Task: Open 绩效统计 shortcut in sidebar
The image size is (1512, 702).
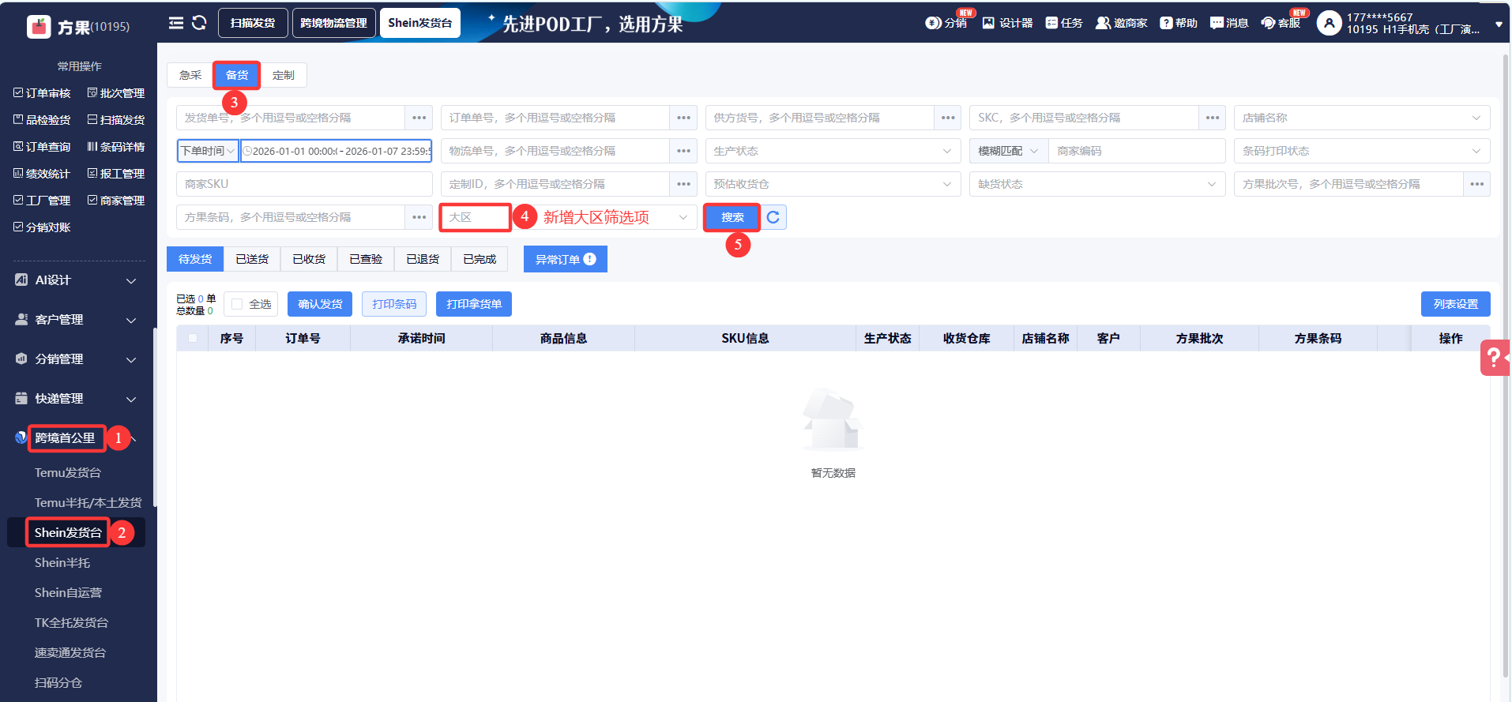Action: (x=42, y=174)
